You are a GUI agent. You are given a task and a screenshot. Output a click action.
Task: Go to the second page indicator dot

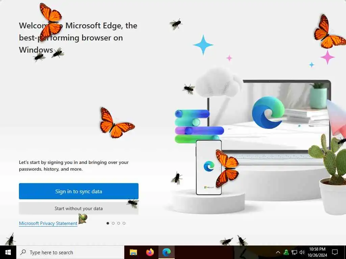(x=113, y=223)
